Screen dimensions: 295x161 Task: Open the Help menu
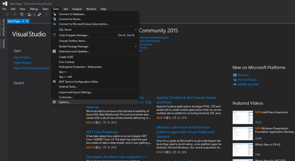pyautogui.click(x=103, y=9)
